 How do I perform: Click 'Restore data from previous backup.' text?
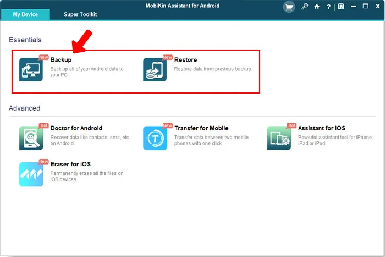(x=213, y=69)
